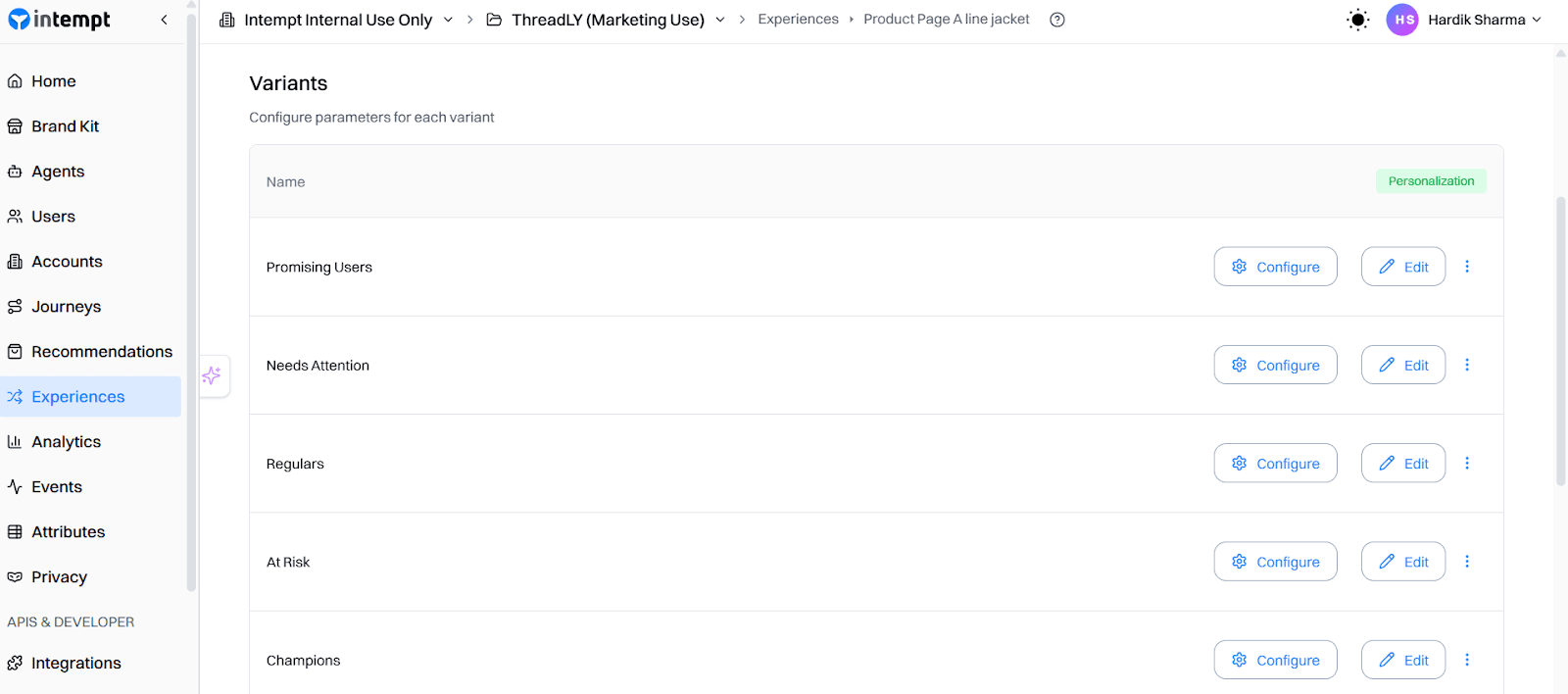
Task: Click the At Risk variant name
Action: tap(288, 562)
